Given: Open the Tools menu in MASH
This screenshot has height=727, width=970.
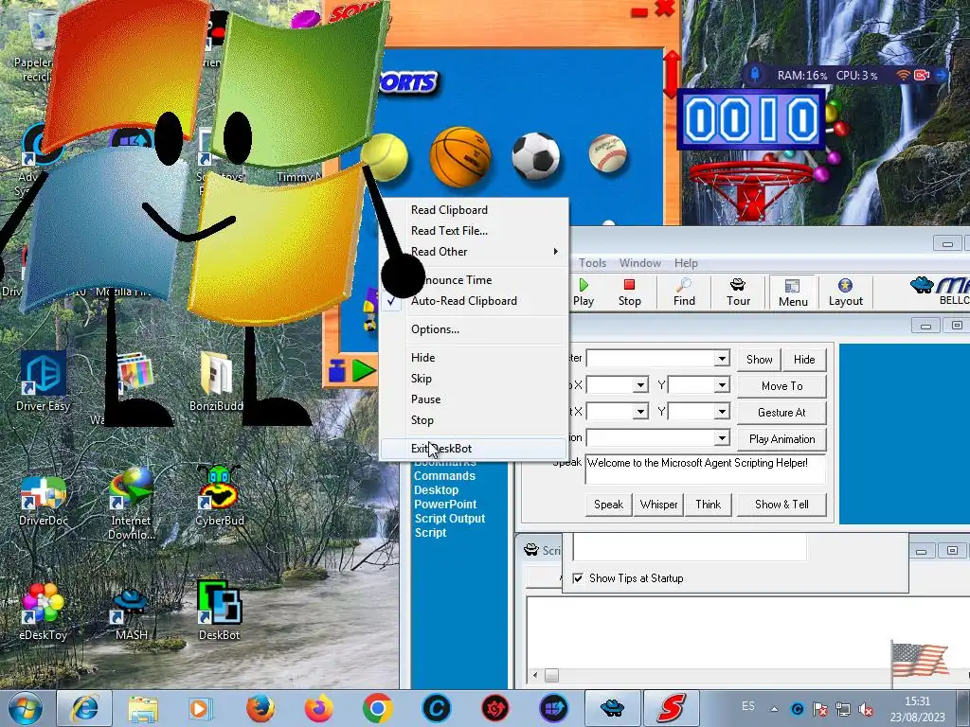Looking at the screenshot, I should (x=592, y=263).
